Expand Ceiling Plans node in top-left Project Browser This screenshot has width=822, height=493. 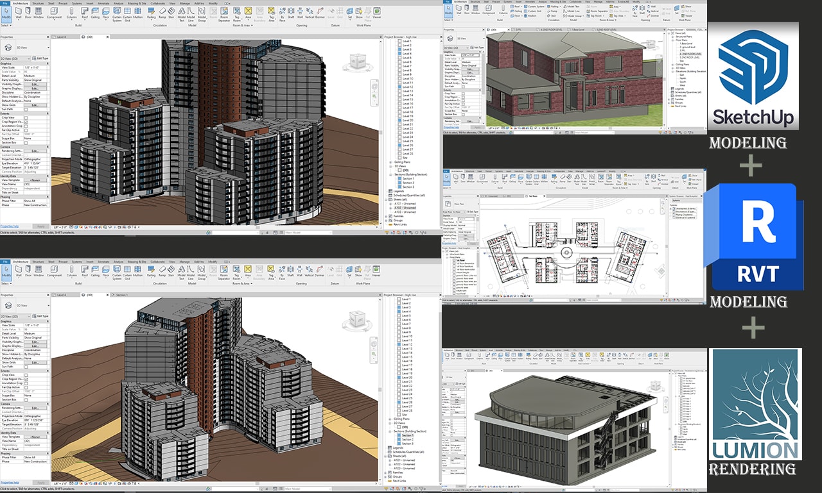pyautogui.click(x=390, y=162)
